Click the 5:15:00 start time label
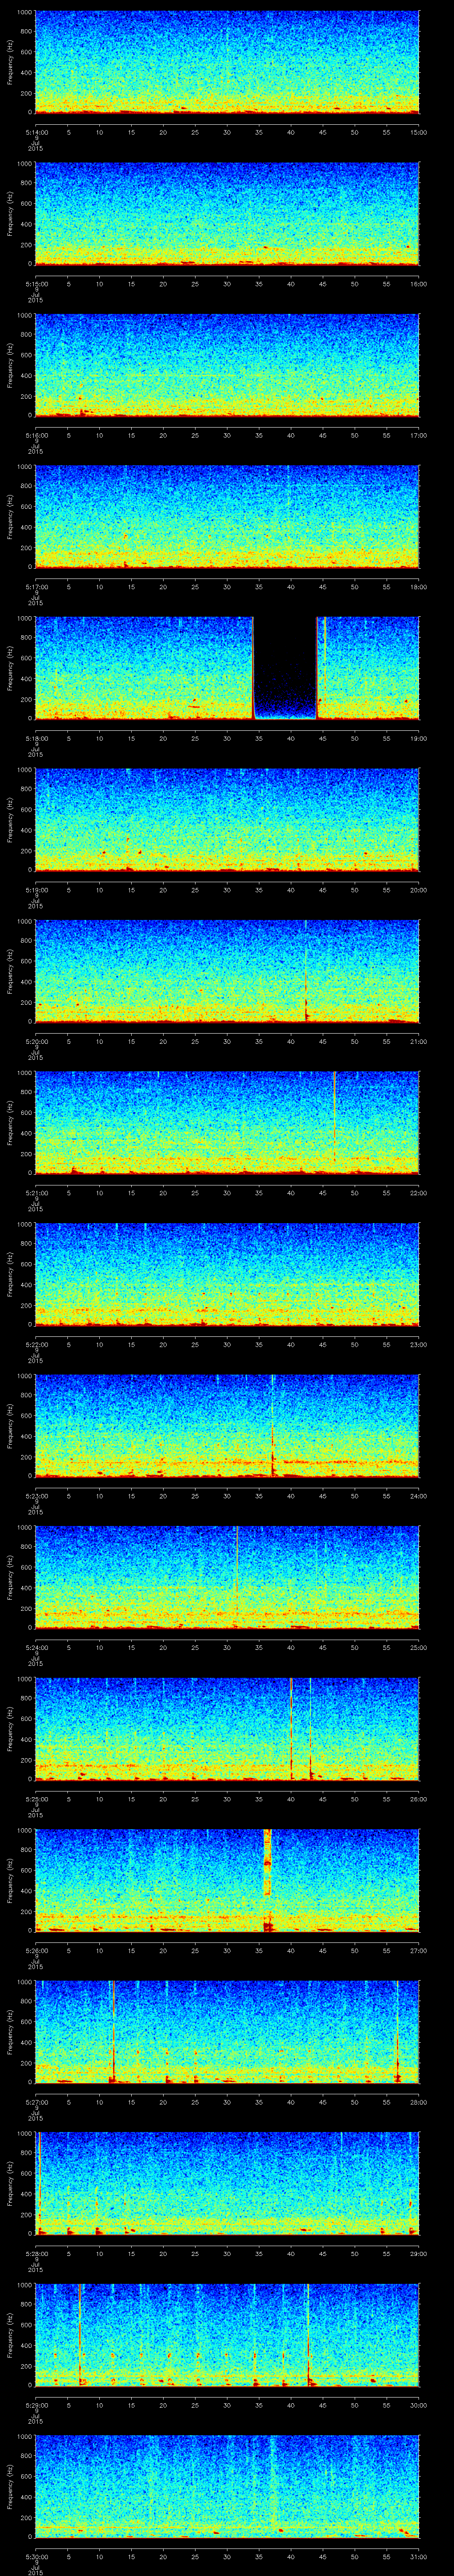454x2576 pixels. 36,284
